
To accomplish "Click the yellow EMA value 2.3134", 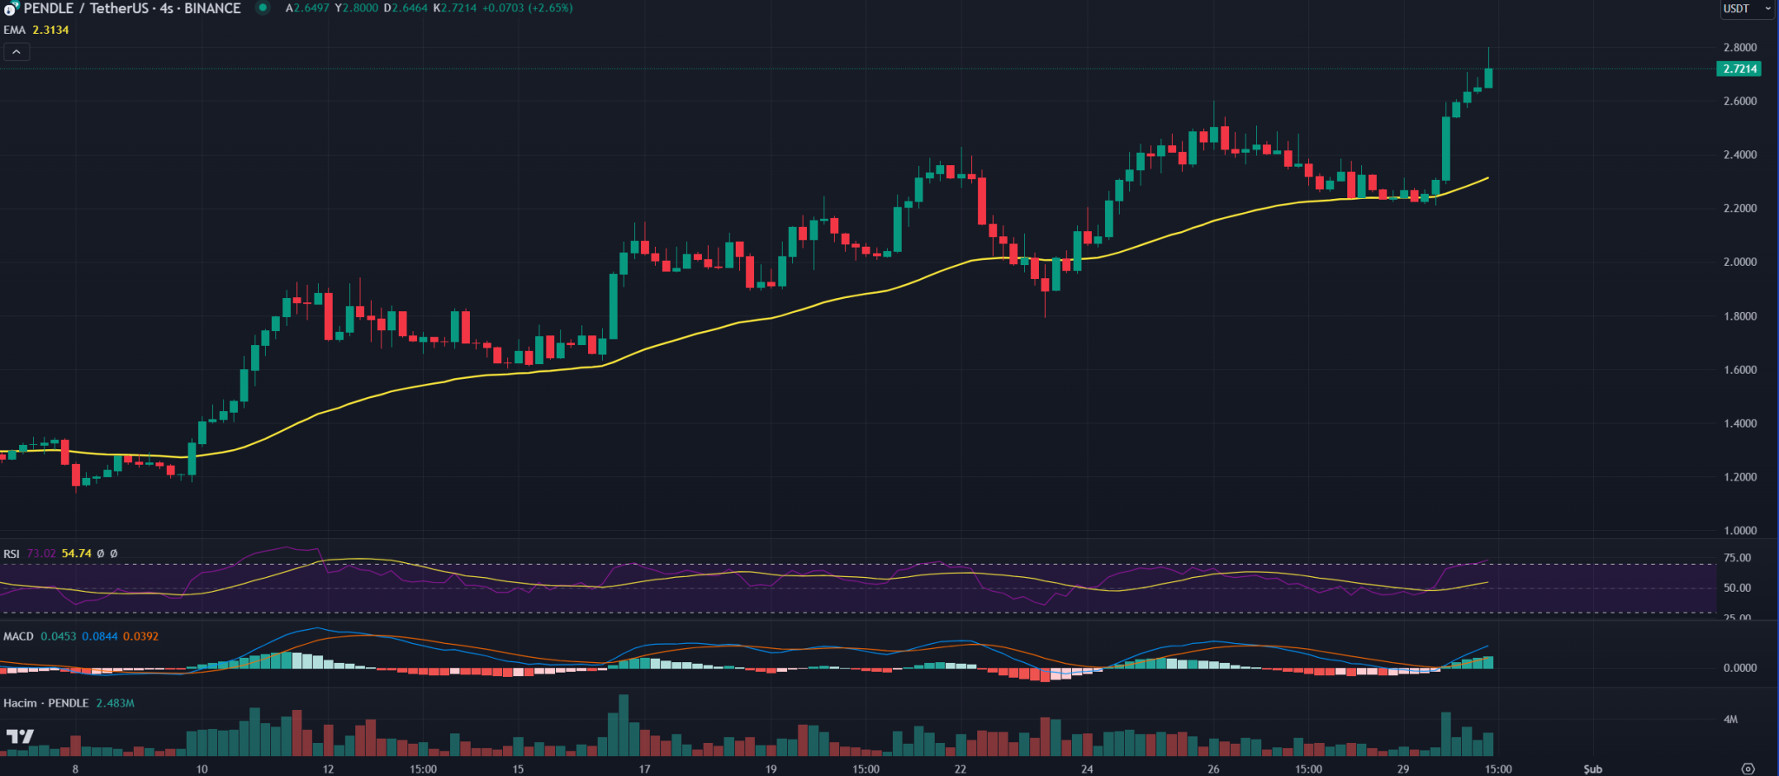I will click(x=50, y=30).
